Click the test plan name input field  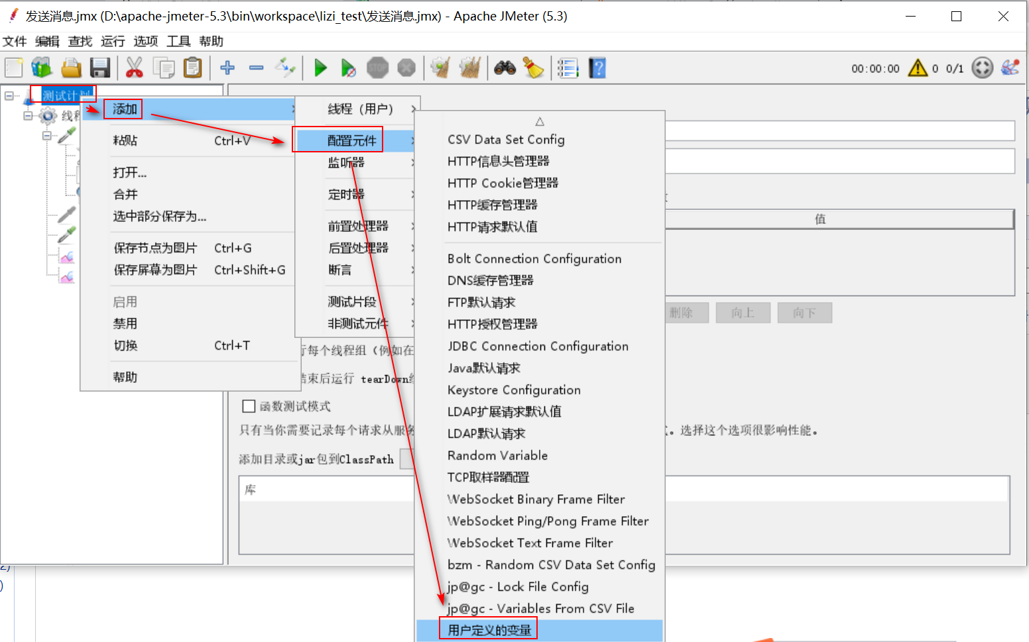click(839, 131)
